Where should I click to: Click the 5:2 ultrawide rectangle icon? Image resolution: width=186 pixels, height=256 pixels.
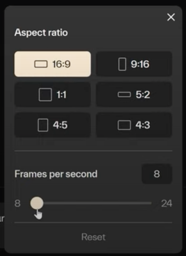tap(124, 94)
